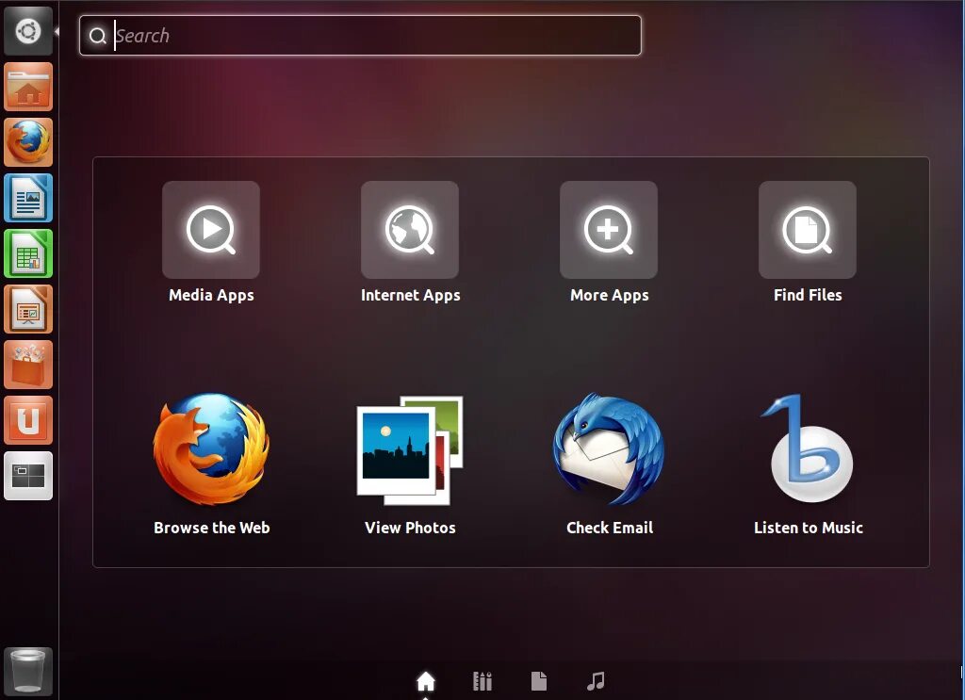This screenshot has height=700, width=965.
Task: Open the Workspace Switcher icon
Action: 28,476
